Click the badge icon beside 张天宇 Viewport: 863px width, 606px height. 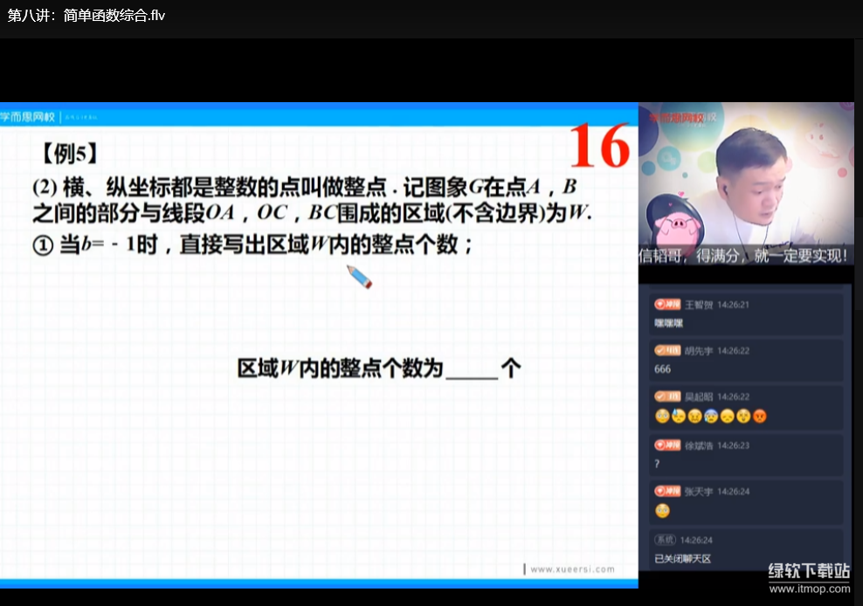click(667, 491)
